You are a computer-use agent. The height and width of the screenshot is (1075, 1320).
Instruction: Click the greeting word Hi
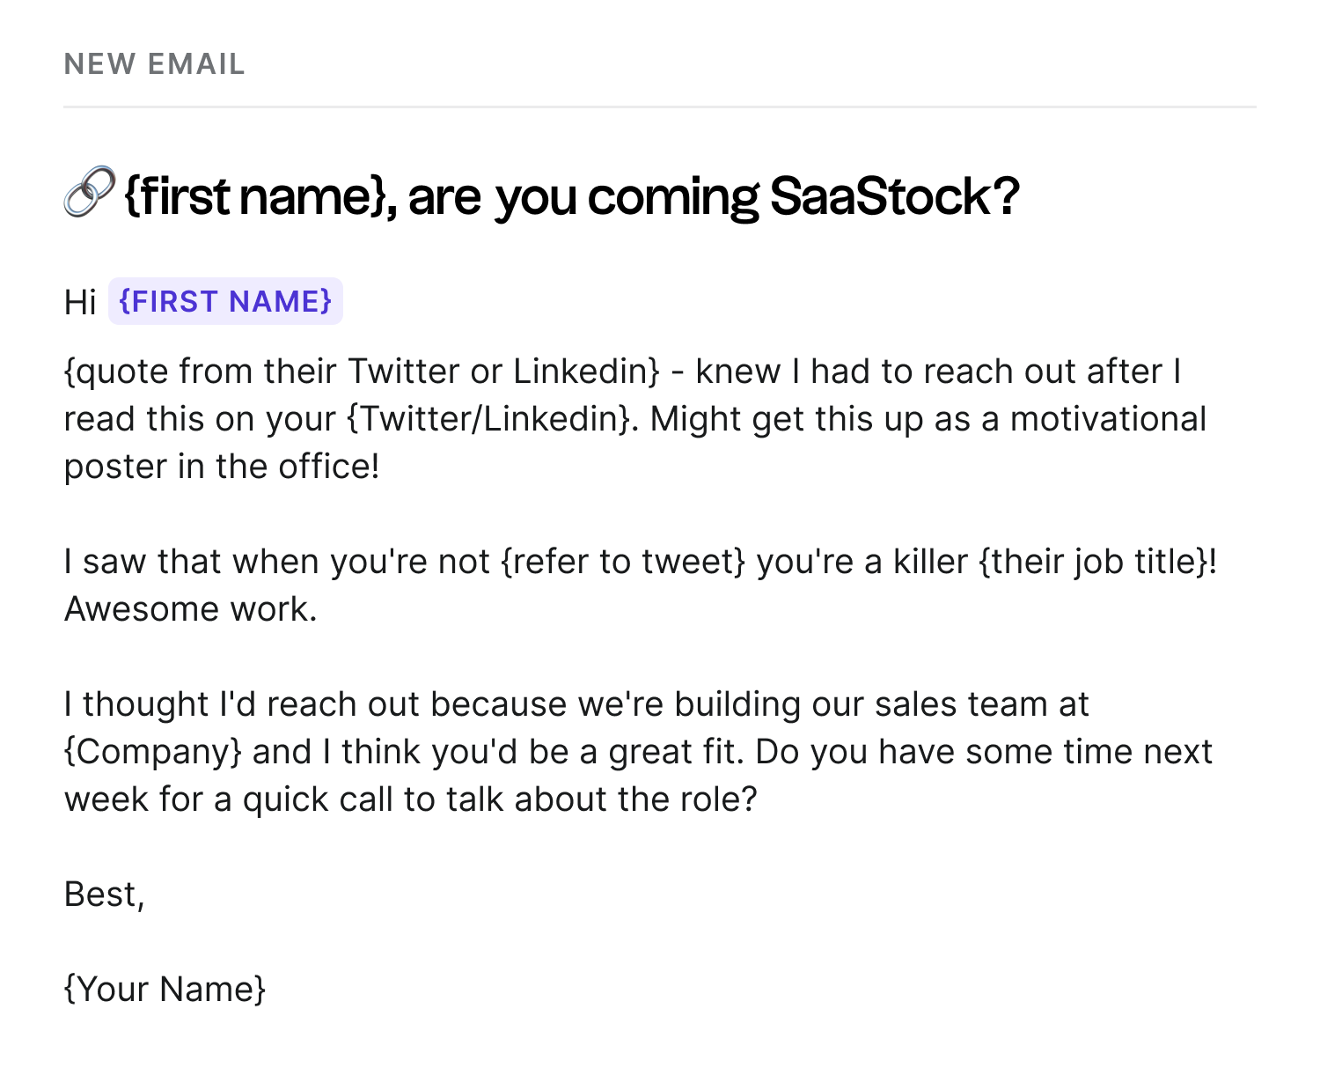(80, 302)
